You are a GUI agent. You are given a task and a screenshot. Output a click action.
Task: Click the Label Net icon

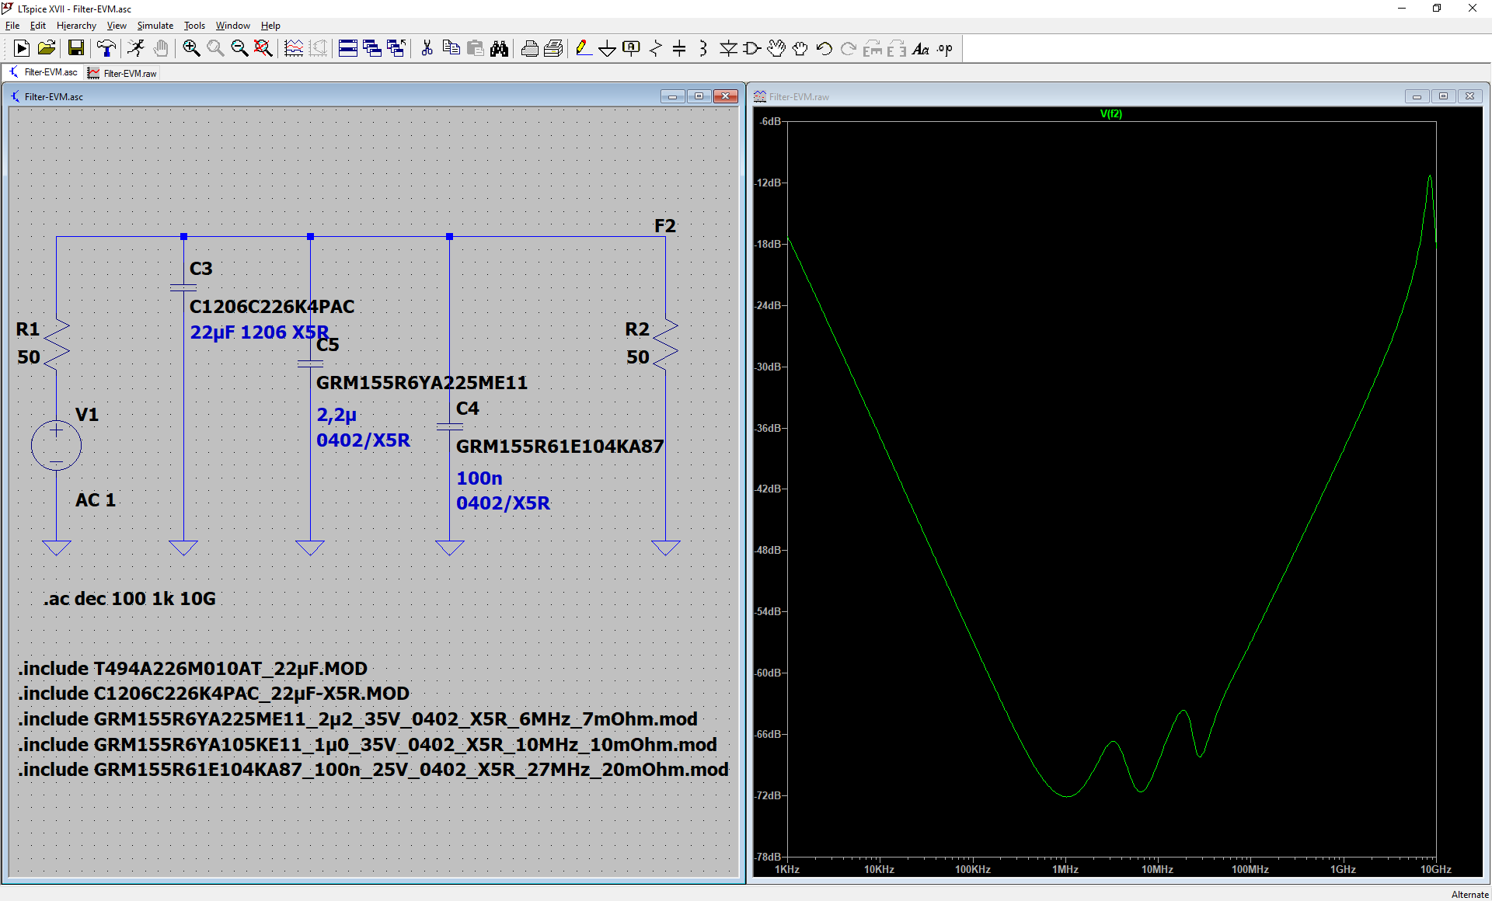coord(631,49)
